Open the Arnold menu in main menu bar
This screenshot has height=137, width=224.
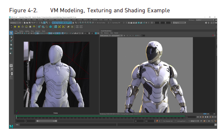click(x=106, y=20)
